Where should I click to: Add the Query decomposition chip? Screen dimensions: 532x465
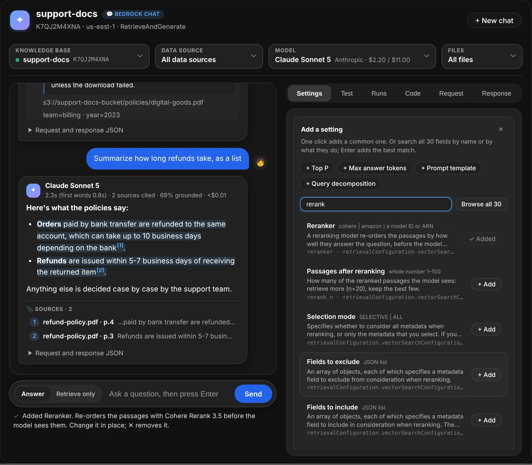[341, 184]
